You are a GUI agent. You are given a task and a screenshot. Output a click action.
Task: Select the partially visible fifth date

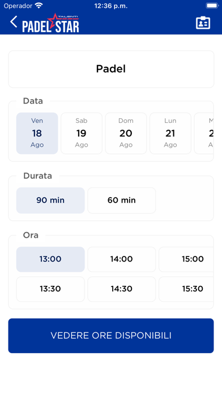204,133
